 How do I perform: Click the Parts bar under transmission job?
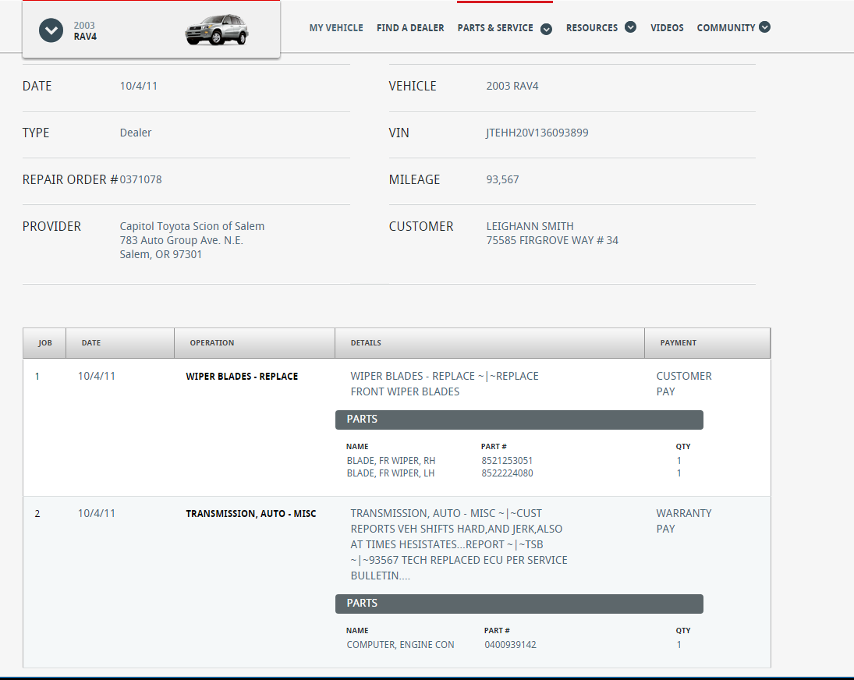click(519, 604)
